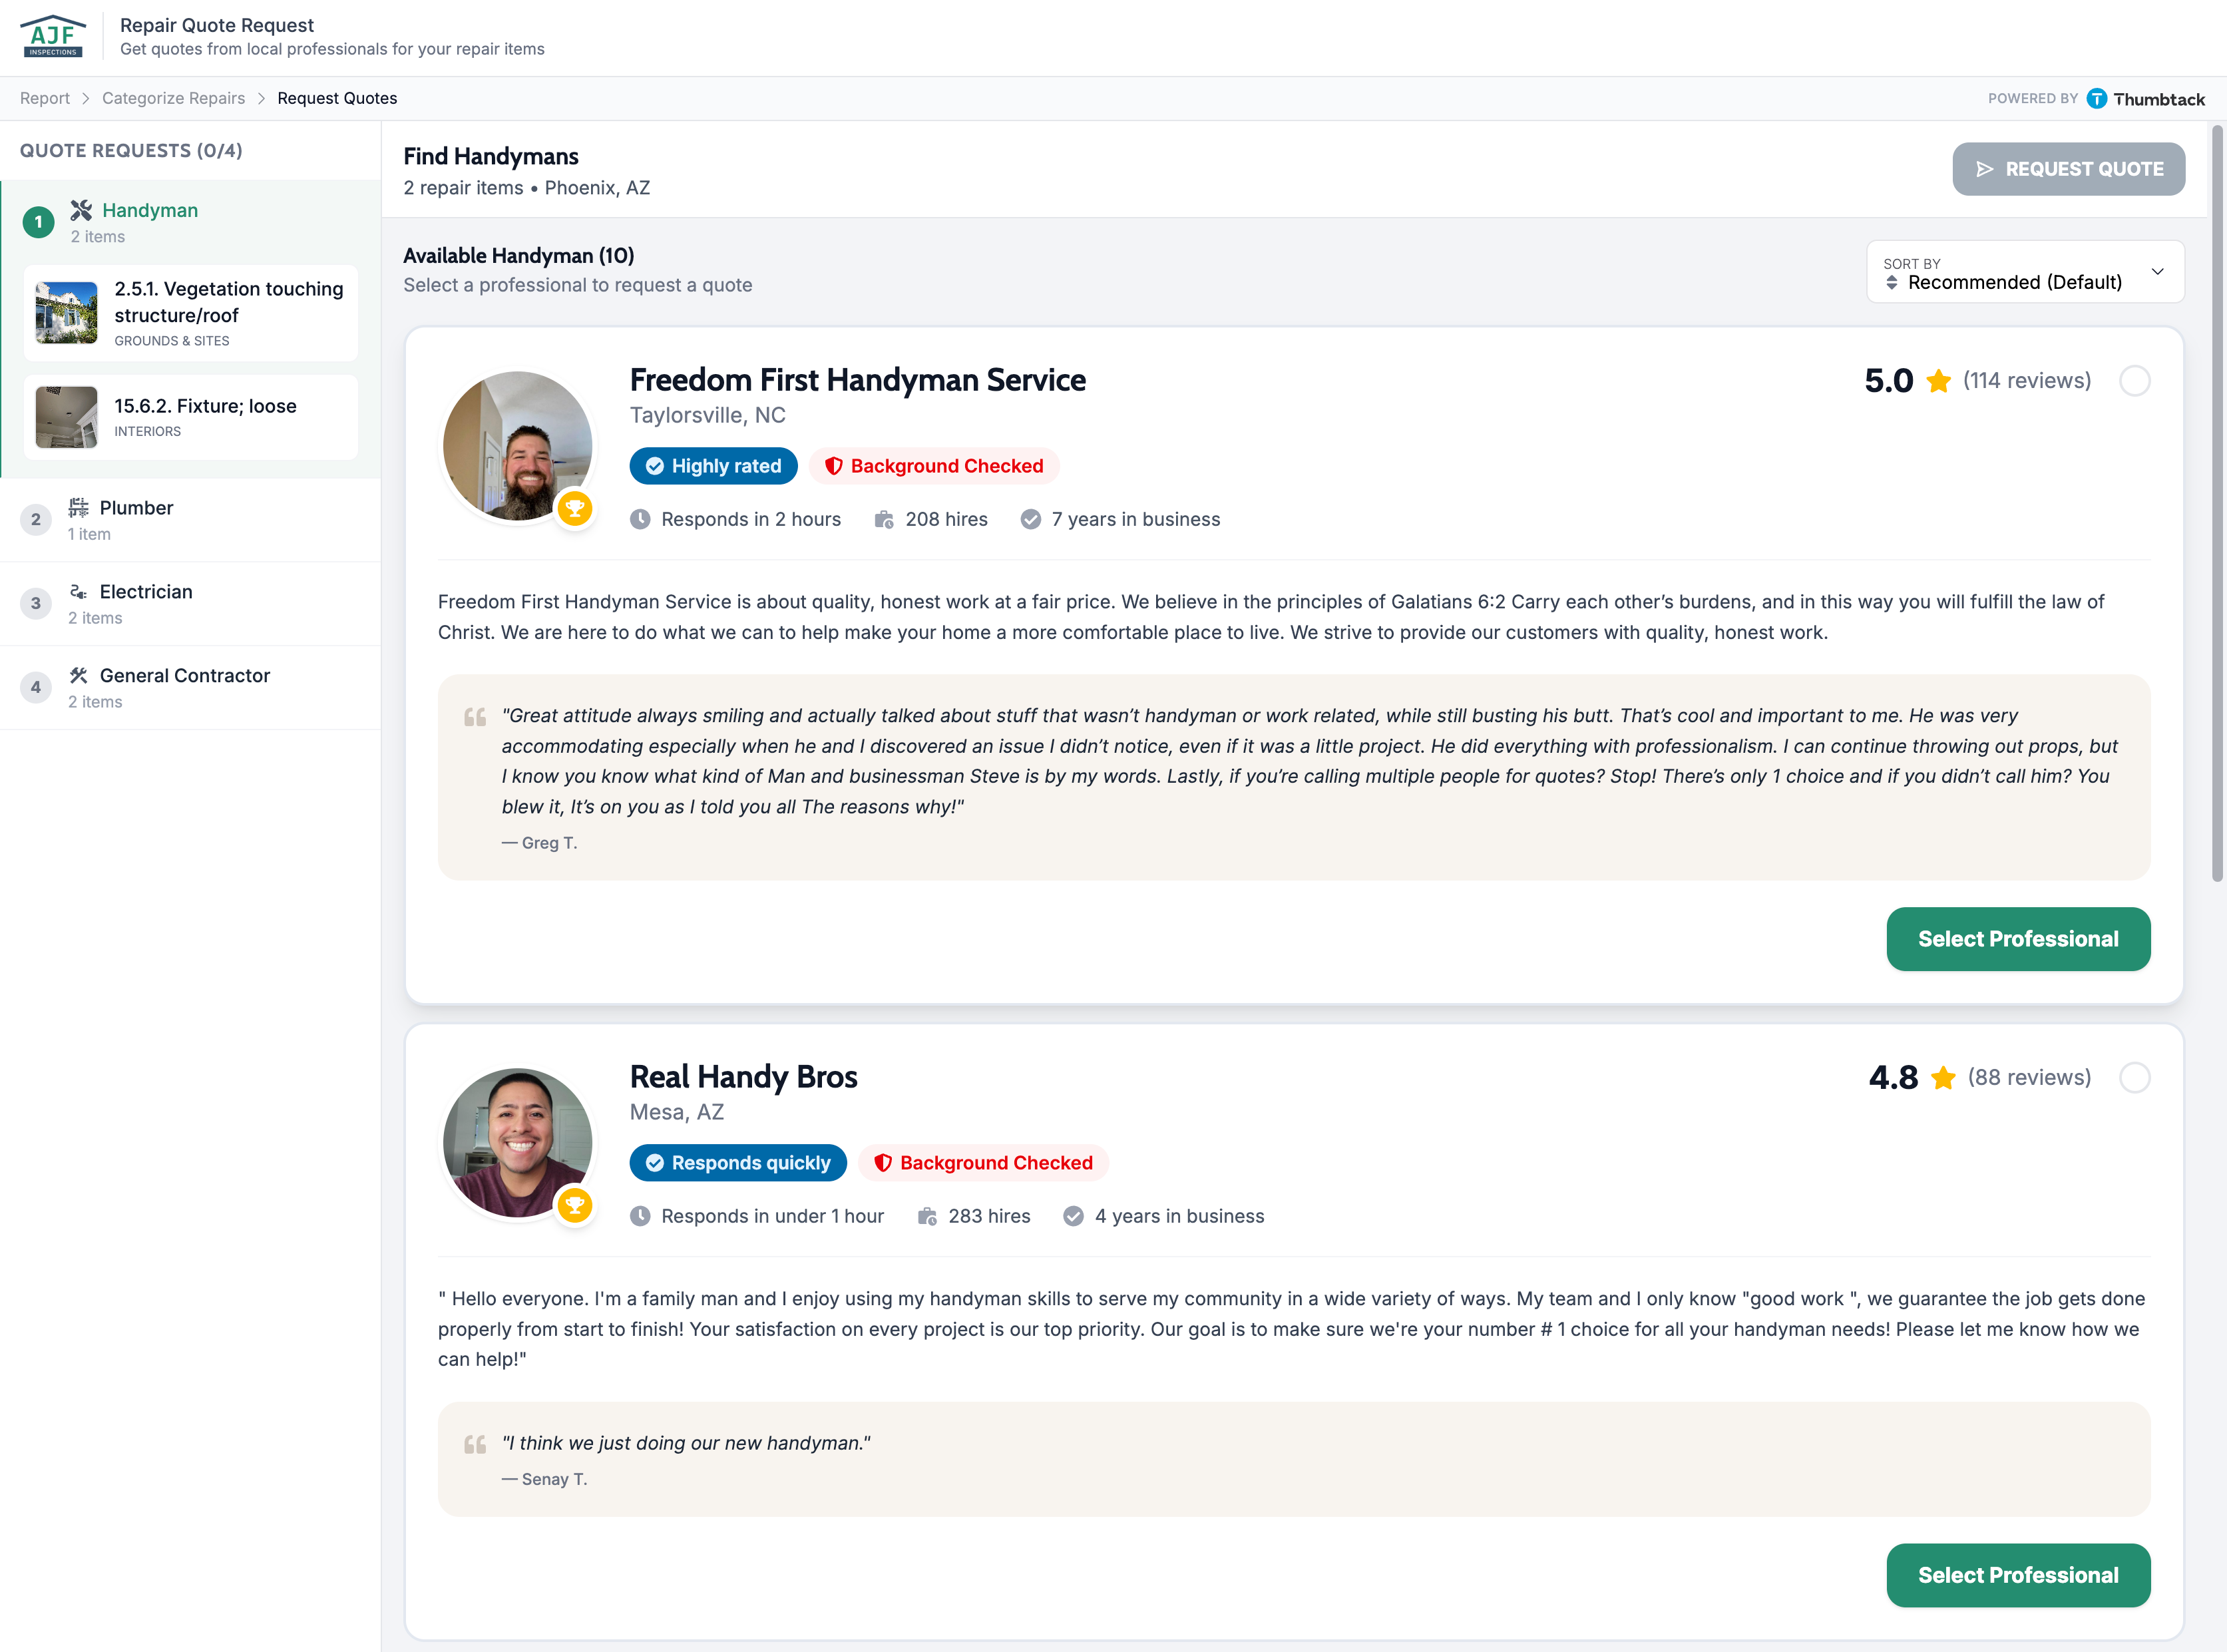Click gold star beside 4.8 rating

pyautogui.click(x=1943, y=1078)
